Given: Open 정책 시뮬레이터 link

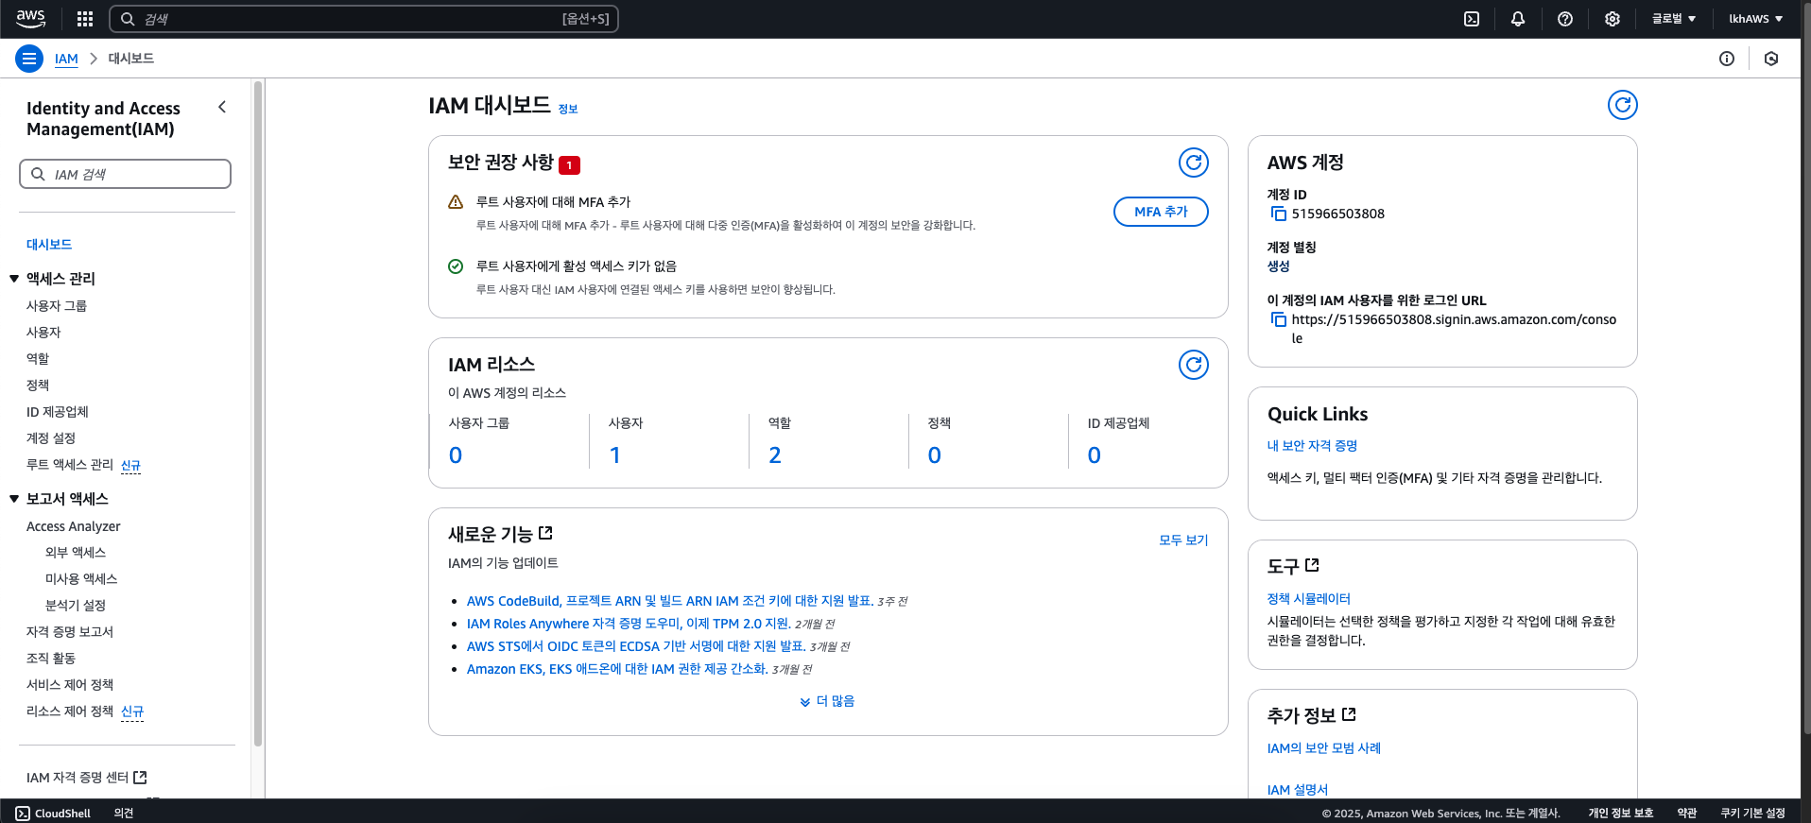Looking at the screenshot, I should click(x=1309, y=599).
